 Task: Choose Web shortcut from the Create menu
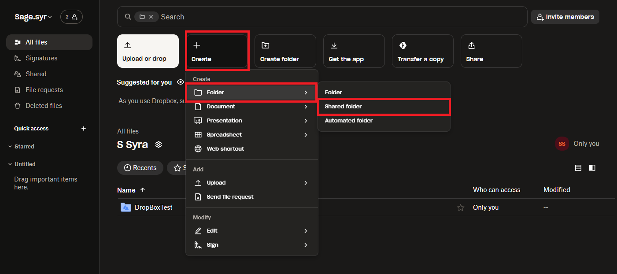252,149
